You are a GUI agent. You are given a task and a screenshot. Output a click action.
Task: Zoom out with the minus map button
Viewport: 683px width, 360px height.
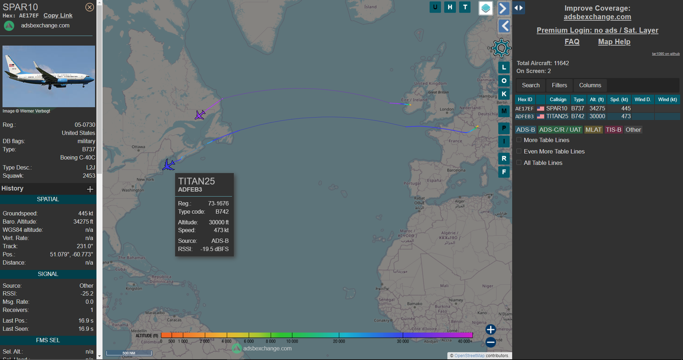pyautogui.click(x=491, y=342)
